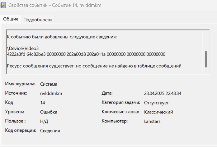Click the \Device\Video3 line in description
This screenshot has height=147, width=217.
(23, 48)
